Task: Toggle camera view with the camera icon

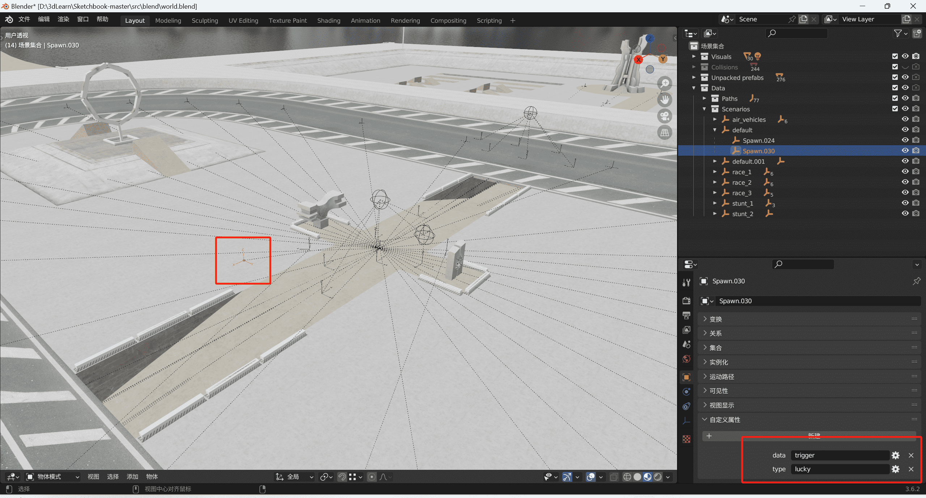Action: click(x=665, y=116)
